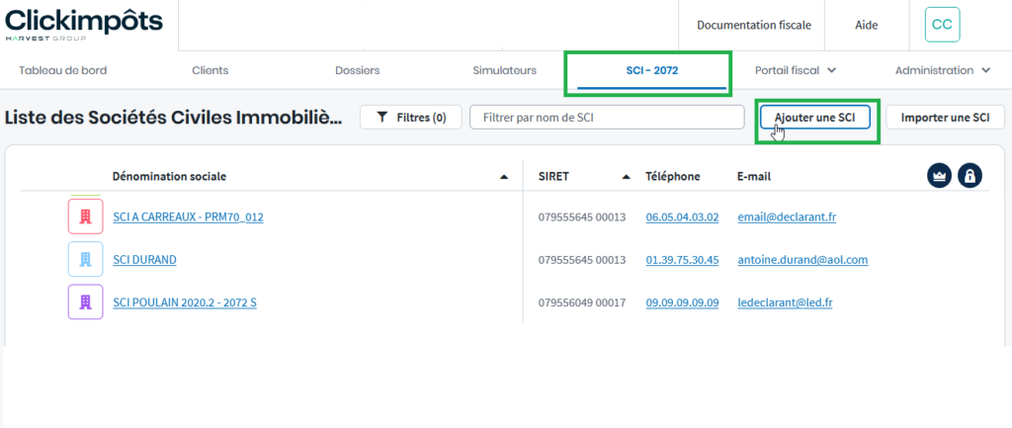The image size is (1012, 428).
Task: Focus the Filtrer par nom de SCI field
Action: (606, 117)
